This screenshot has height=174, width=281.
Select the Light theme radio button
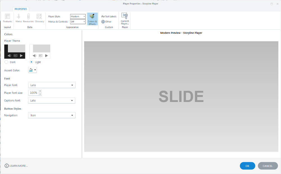(x=31, y=62)
